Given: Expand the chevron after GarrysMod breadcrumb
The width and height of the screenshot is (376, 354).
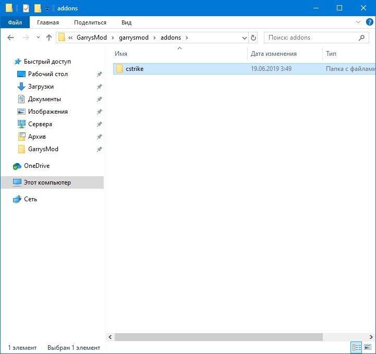Looking at the screenshot, I should (113, 38).
